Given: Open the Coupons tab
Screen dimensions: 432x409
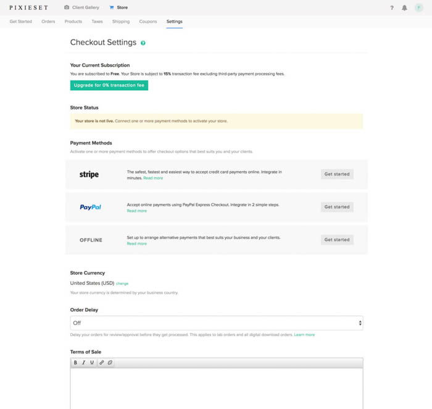Looking at the screenshot, I should click(148, 22).
